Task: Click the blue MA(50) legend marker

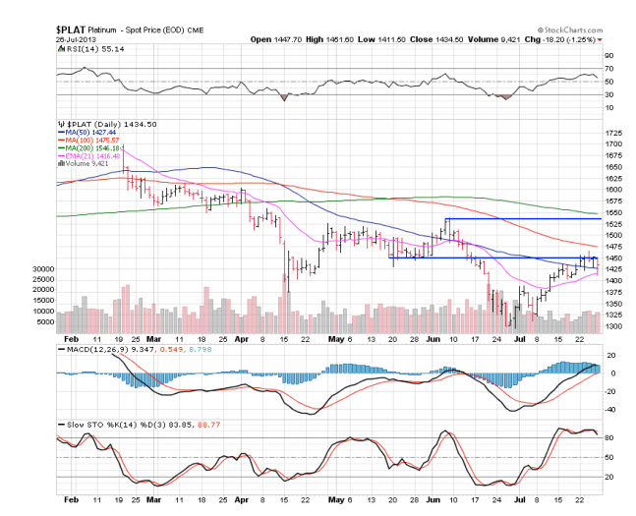Action: pos(60,132)
